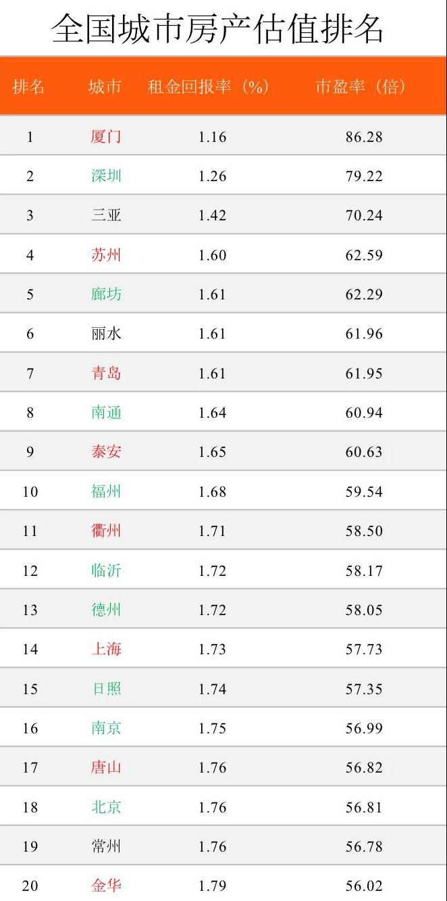Select the rank number 12 cell
Image resolution: width=447 pixels, height=901 pixels.
pyautogui.click(x=30, y=571)
